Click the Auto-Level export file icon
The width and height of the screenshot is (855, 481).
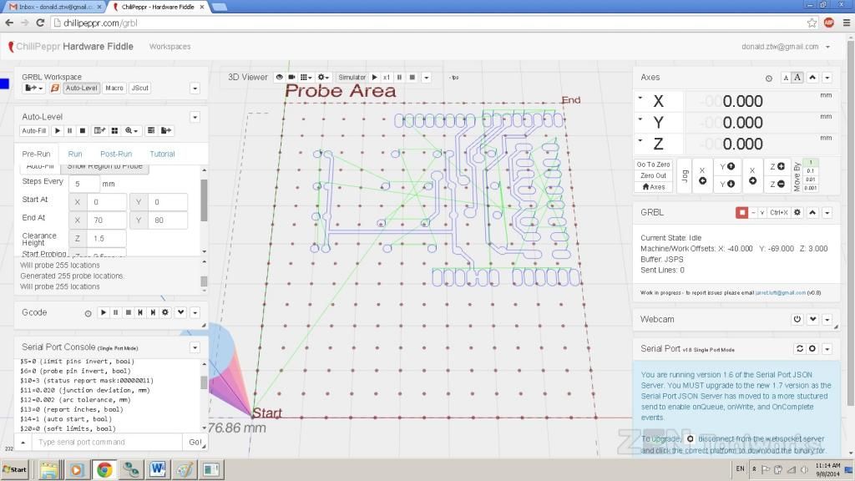pos(166,130)
